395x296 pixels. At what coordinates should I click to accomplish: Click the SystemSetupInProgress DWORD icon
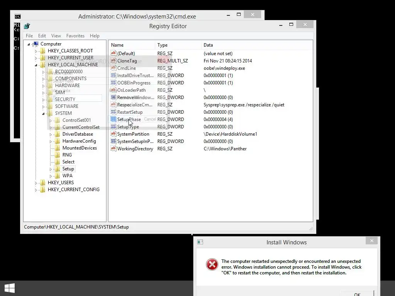coord(113,141)
